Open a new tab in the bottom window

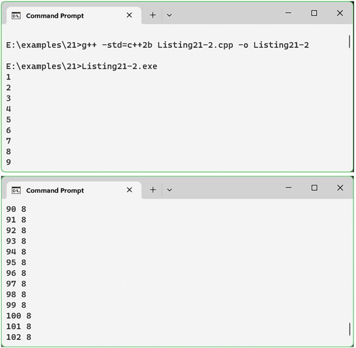tap(153, 190)
